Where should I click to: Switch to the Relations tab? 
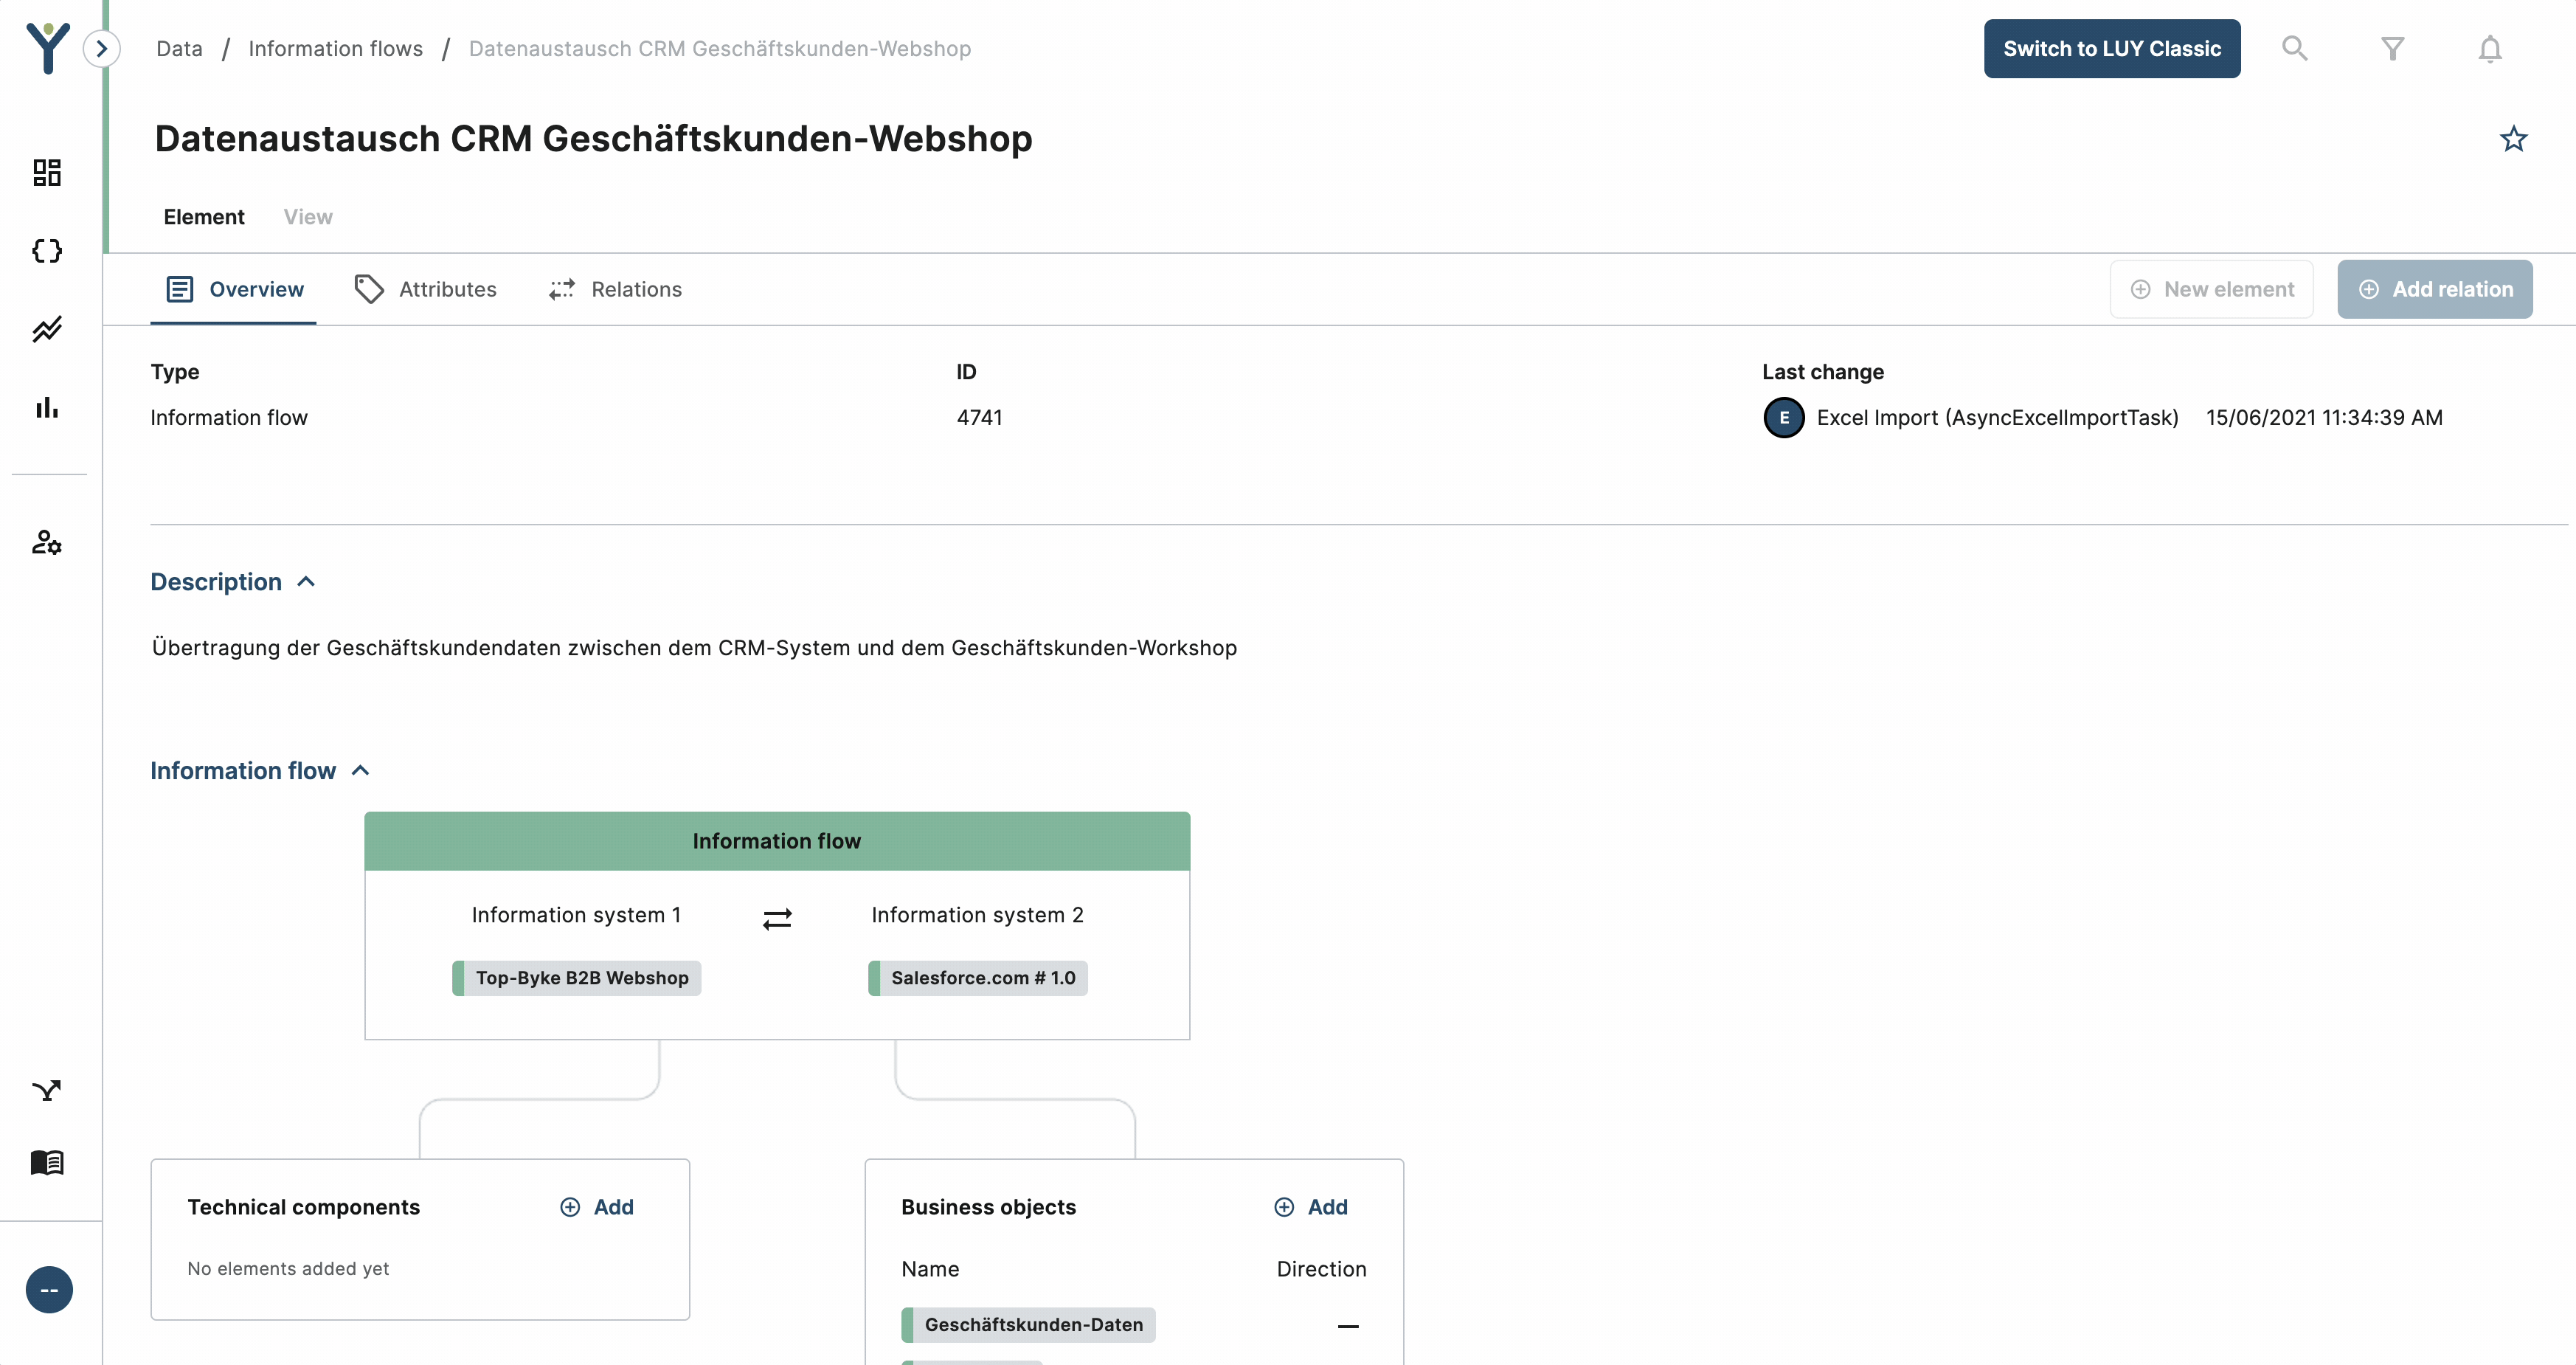616,289
